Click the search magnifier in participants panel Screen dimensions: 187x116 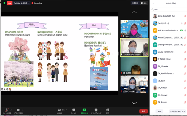152,9
